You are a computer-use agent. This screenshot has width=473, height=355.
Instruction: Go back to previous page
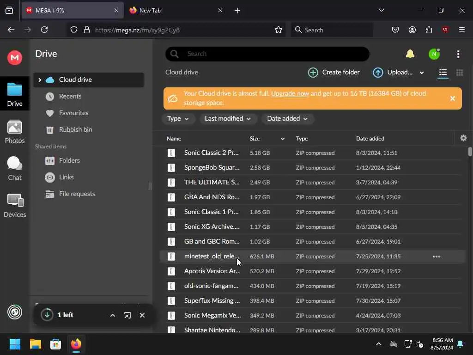coord(11,30)
